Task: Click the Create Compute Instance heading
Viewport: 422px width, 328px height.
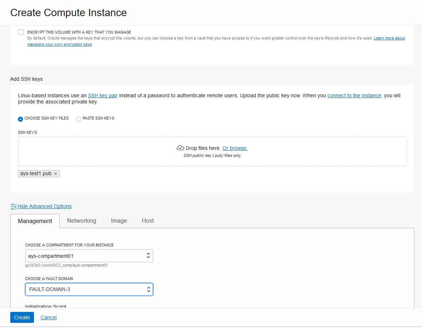Action: click(x=68, y=13)
